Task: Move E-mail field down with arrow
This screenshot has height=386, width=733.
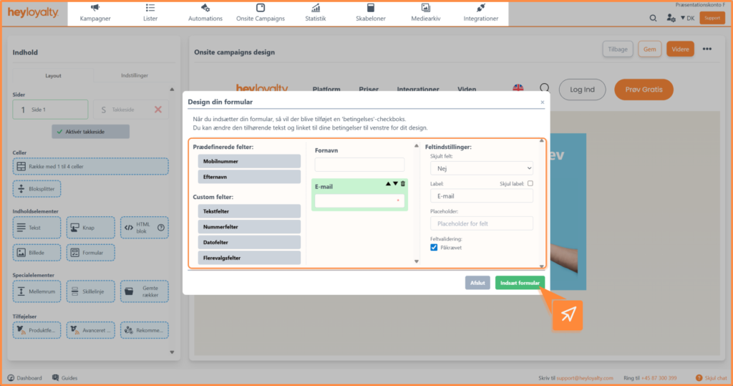Action: (x=395, y=184)
